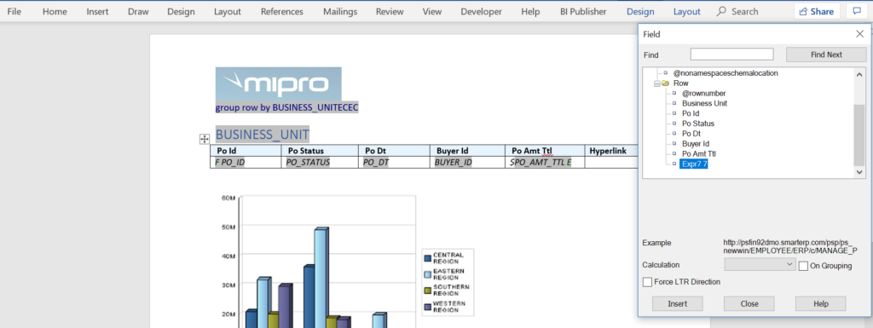Open the Developer tab

pos(481,11)
